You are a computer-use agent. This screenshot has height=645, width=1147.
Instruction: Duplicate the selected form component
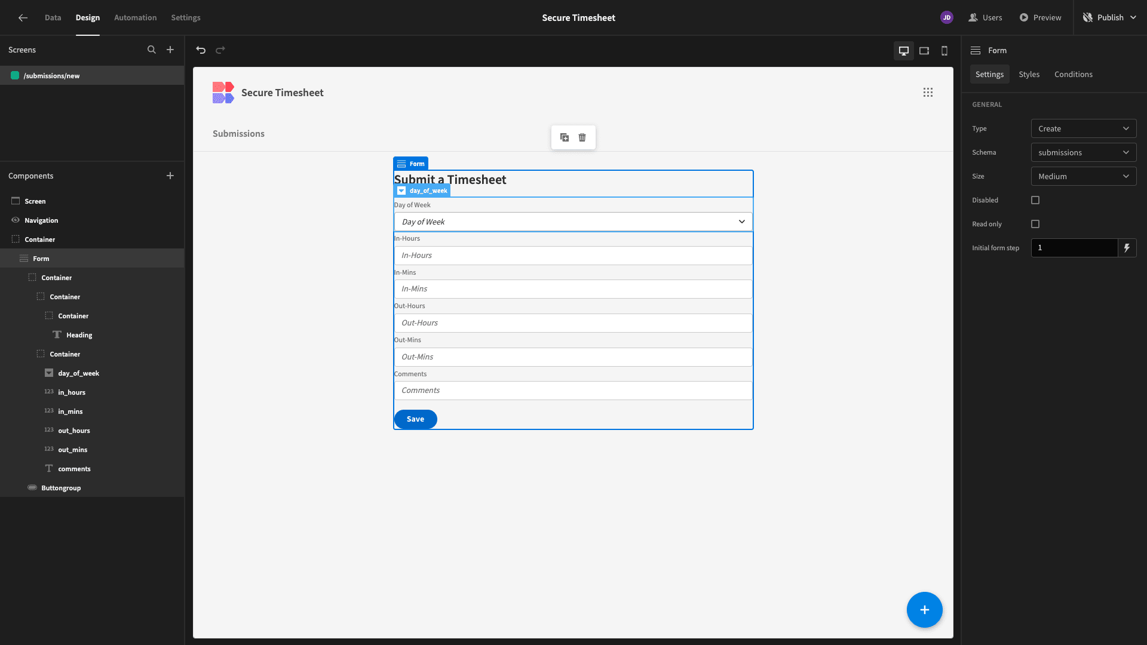pyautogui.click(x=565, y=137)
